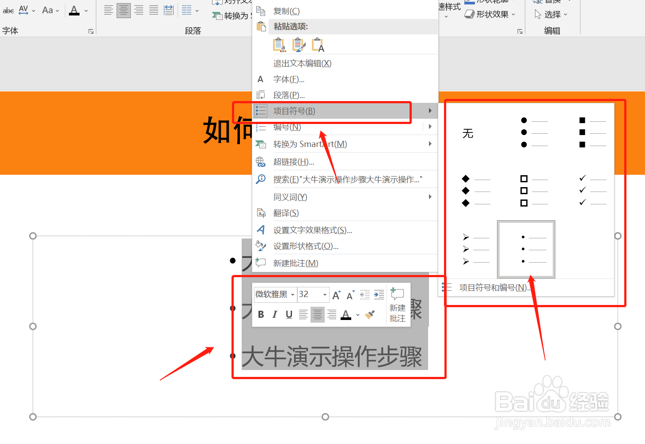Image resolution: width=645 pixels, height=444 pixels.
Task: Choose the small dot bullet style
Action: pos(526,249)
